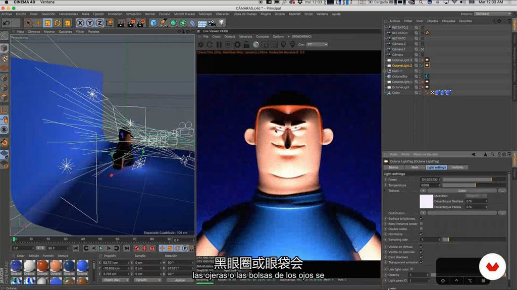Open the MoGraph menu

205,14
